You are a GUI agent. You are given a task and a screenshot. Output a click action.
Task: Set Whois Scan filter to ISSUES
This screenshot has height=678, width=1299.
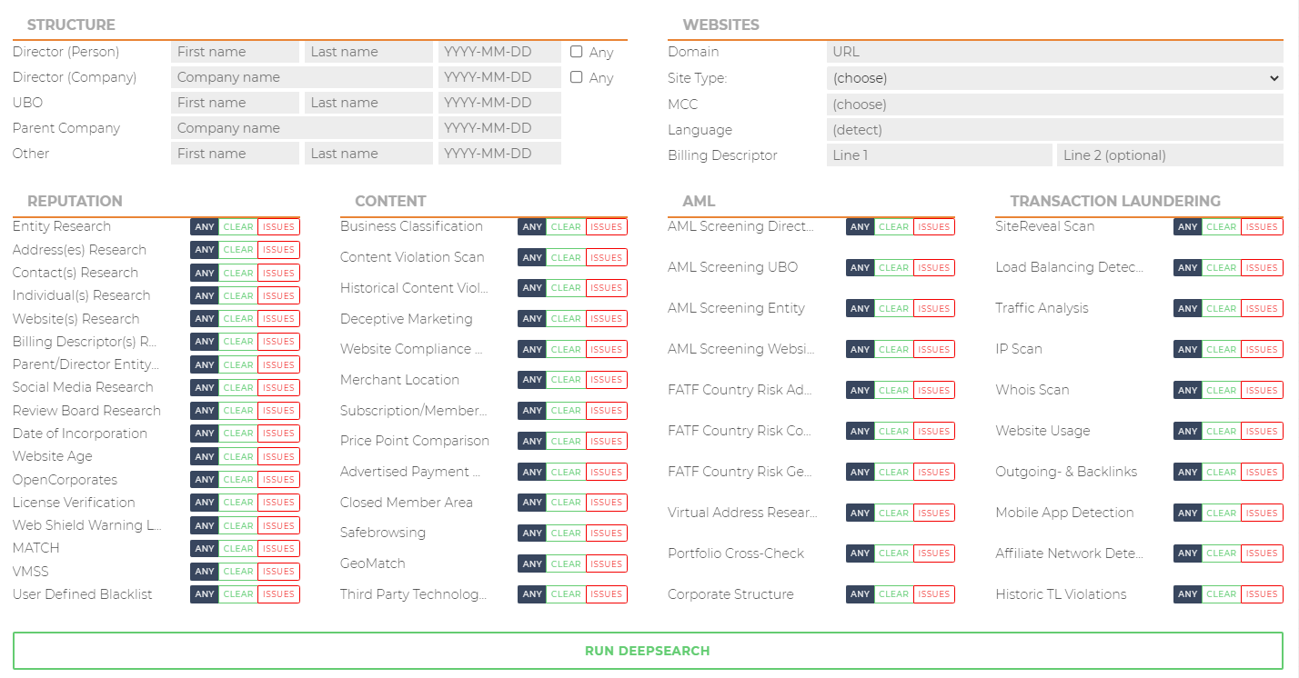(1262, 390)
